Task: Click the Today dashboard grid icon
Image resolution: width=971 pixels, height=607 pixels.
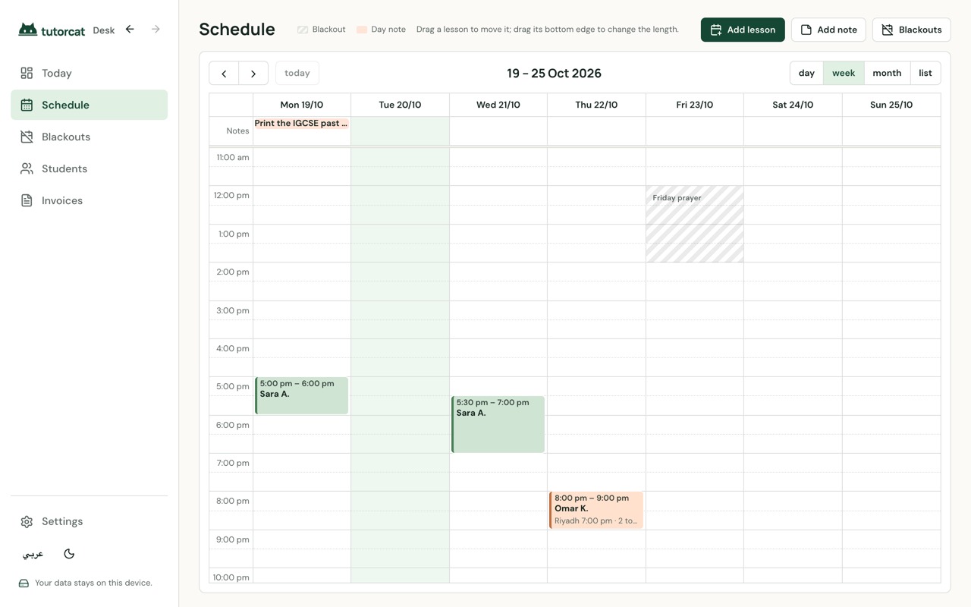Action: click(27, 73)
